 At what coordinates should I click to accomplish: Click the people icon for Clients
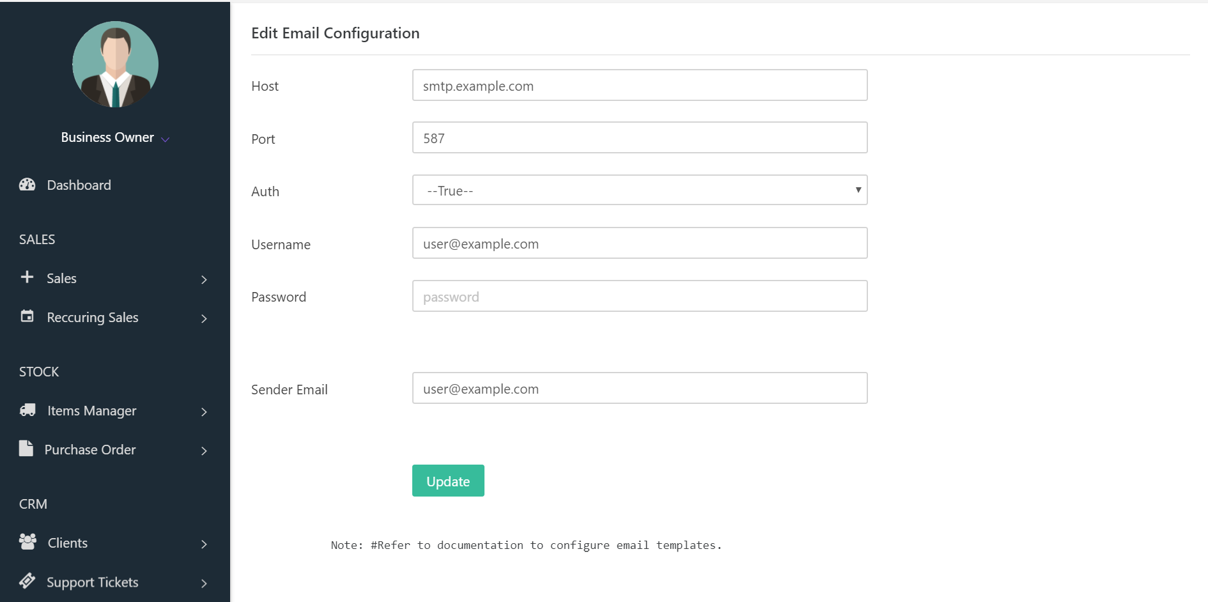point(27,542)
